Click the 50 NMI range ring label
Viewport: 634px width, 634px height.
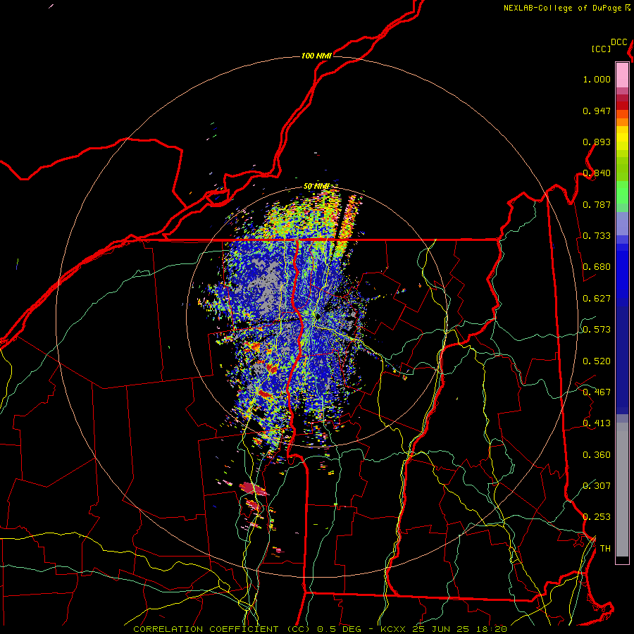click(316, 186)
